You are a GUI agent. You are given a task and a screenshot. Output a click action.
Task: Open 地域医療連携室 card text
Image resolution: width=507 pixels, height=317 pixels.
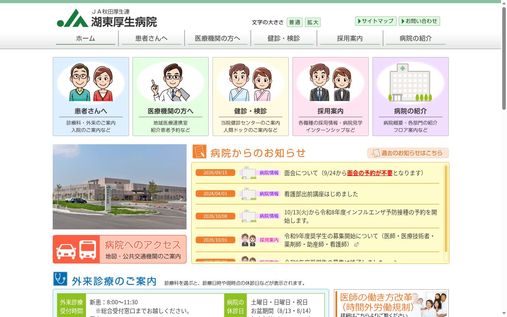click(171, 123)
